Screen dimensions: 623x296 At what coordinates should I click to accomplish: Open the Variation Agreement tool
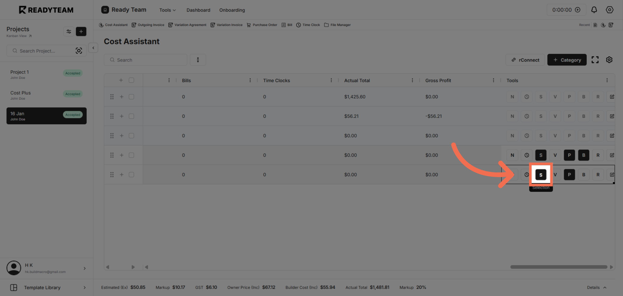[187, 25]
